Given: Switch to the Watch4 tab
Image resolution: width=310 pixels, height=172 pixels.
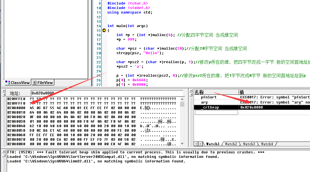Looking at the screenshot, I should coord(267,144).
